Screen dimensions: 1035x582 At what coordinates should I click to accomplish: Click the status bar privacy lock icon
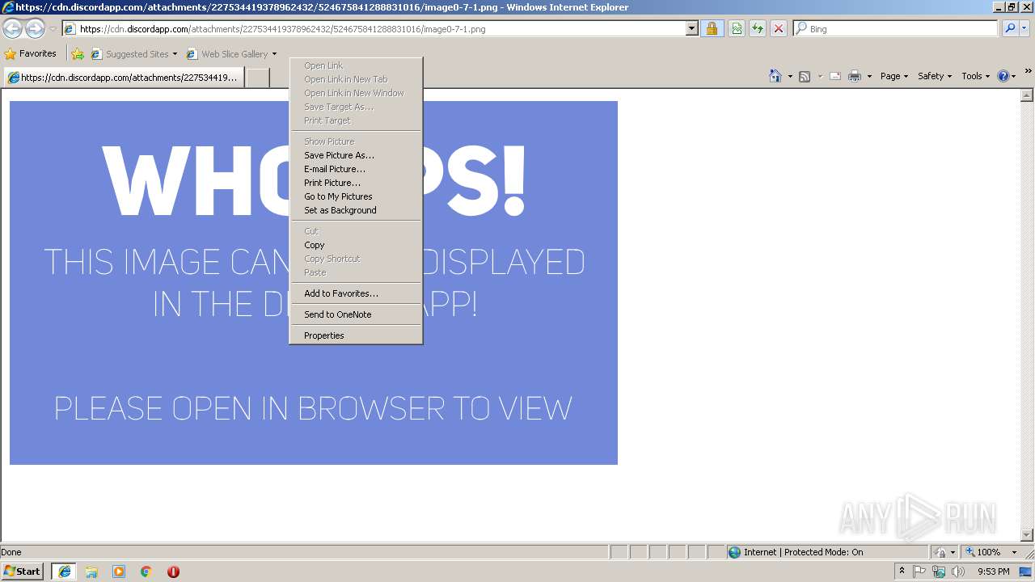tap(940, 552)
